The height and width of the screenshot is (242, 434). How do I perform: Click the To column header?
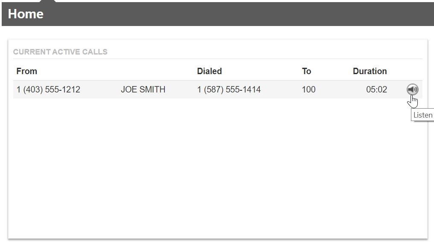coord(306,71)
